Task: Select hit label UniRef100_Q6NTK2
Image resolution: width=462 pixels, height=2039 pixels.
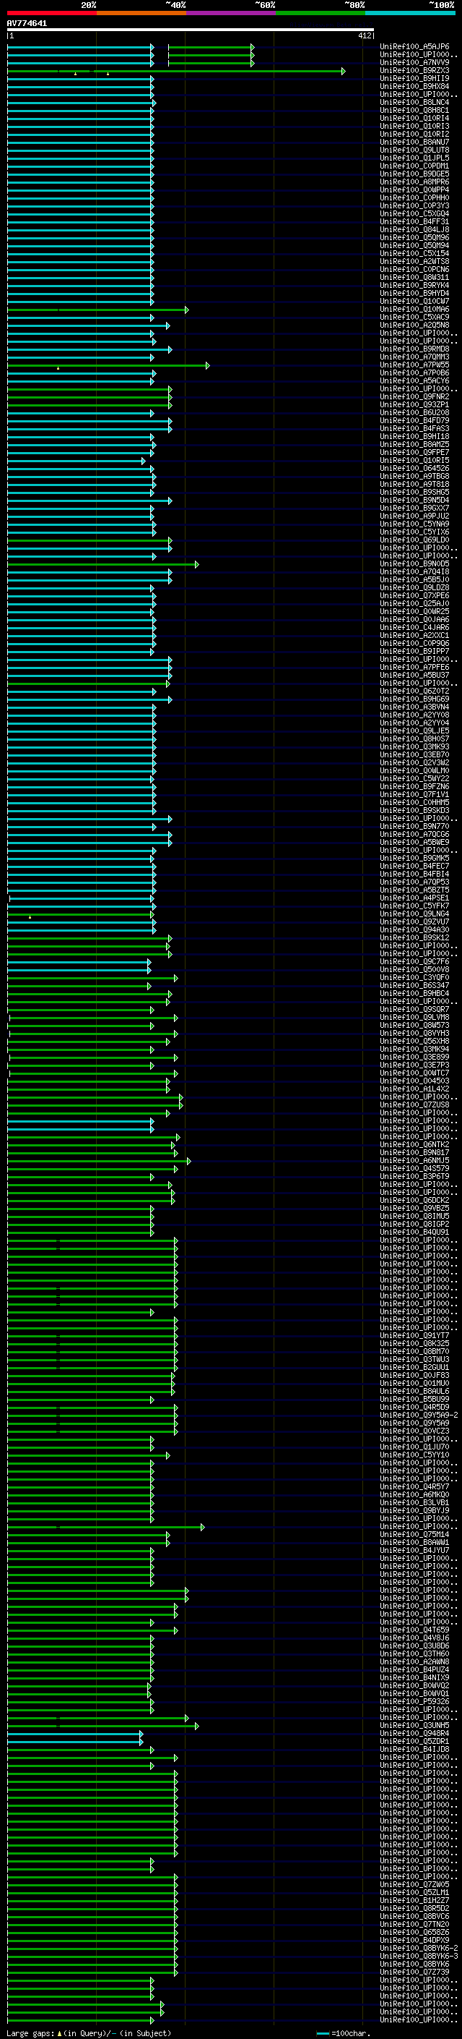Action: [x=414, y=1144]
